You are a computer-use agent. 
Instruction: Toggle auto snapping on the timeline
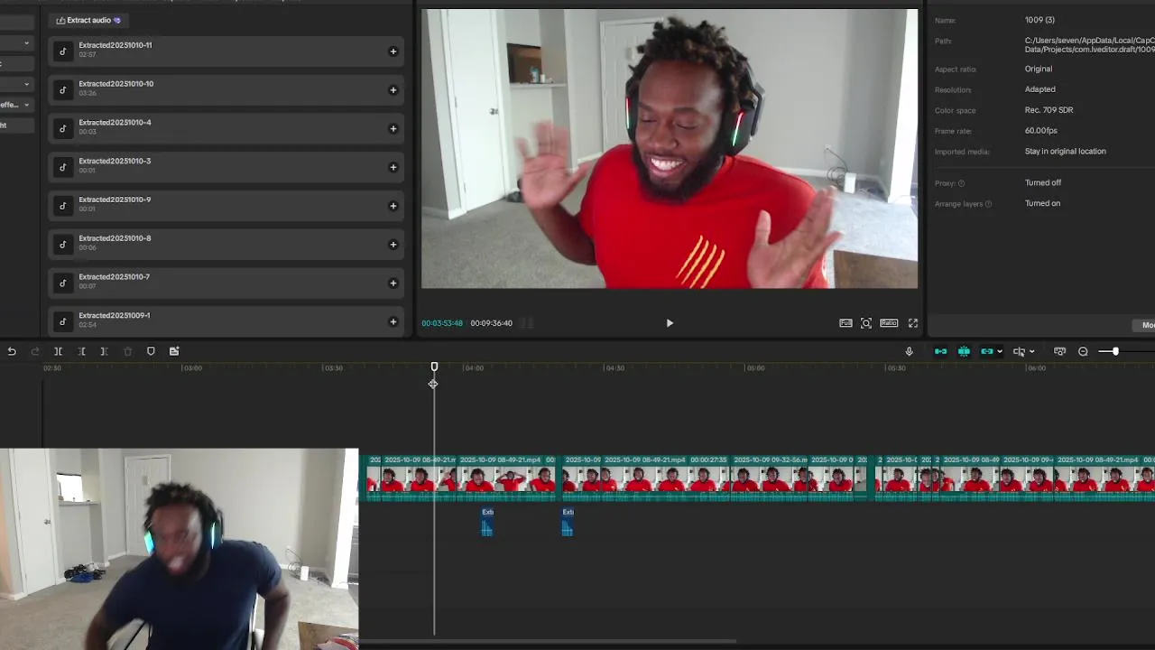pyautogui.click(x=964, y=351)
